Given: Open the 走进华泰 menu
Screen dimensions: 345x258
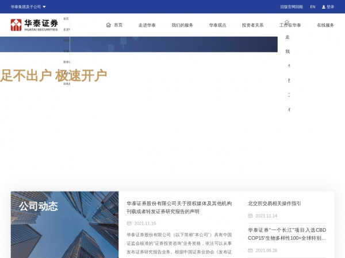Looking at the screenshot, I should [x=147, y=25].
